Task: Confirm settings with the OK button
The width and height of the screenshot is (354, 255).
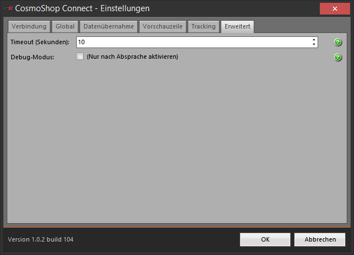Action: click(265, 239)
